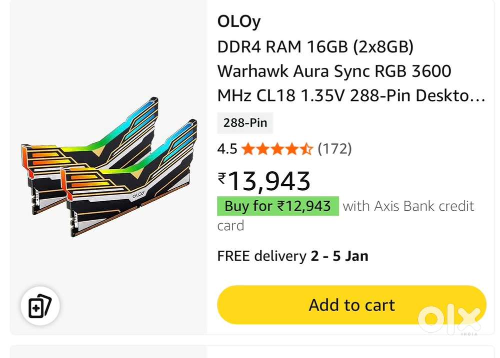Open the OLOy brand name heading

point(238,21)
